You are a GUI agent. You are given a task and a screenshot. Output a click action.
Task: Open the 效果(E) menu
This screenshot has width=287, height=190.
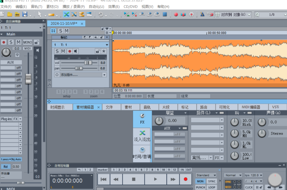(114, 7)
